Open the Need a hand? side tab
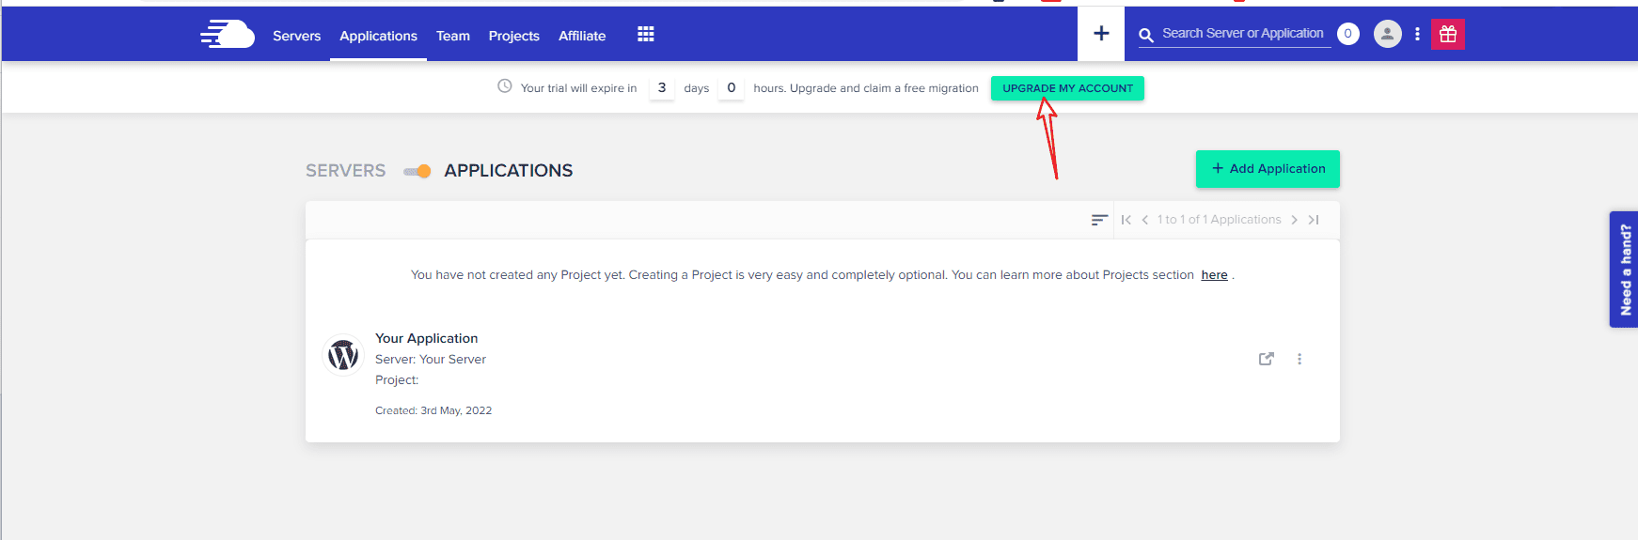Image resolution: width=1638 pixels, height=540 pixels. (x=1624, y=270)
